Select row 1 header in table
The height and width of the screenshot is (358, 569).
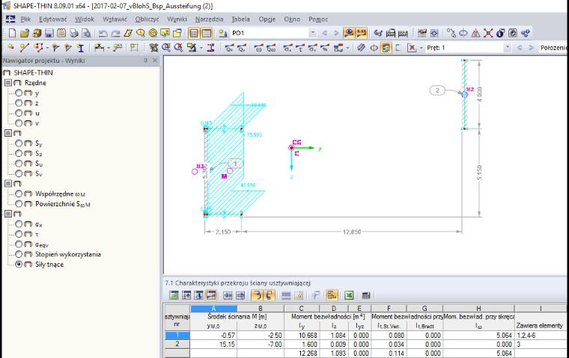point(177,335)
